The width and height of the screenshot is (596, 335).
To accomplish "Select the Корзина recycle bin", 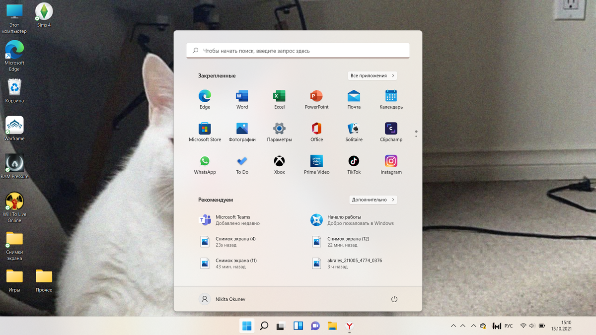I will [x=14, y=91].
